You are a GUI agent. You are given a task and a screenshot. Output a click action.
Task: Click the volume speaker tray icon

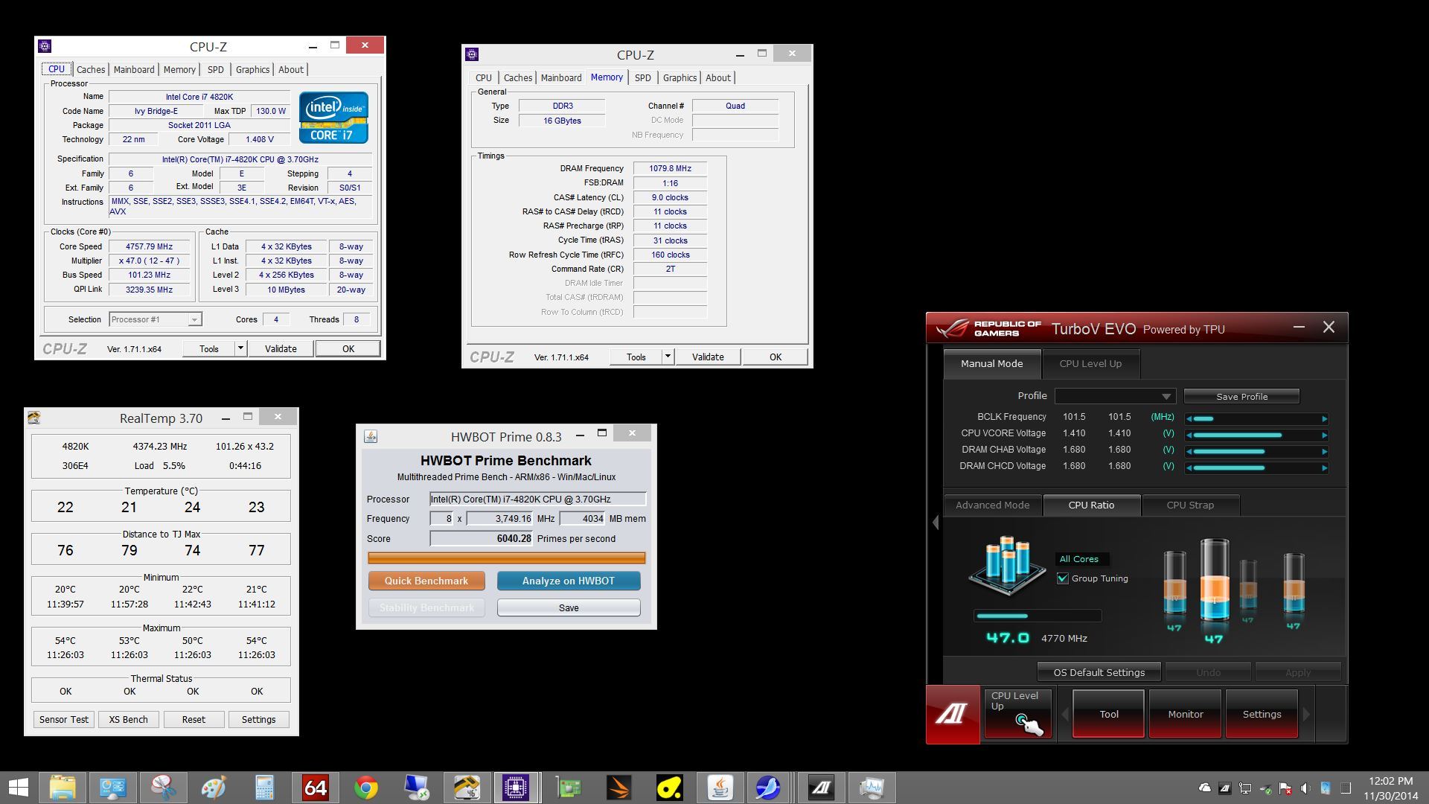point(1305,788)
